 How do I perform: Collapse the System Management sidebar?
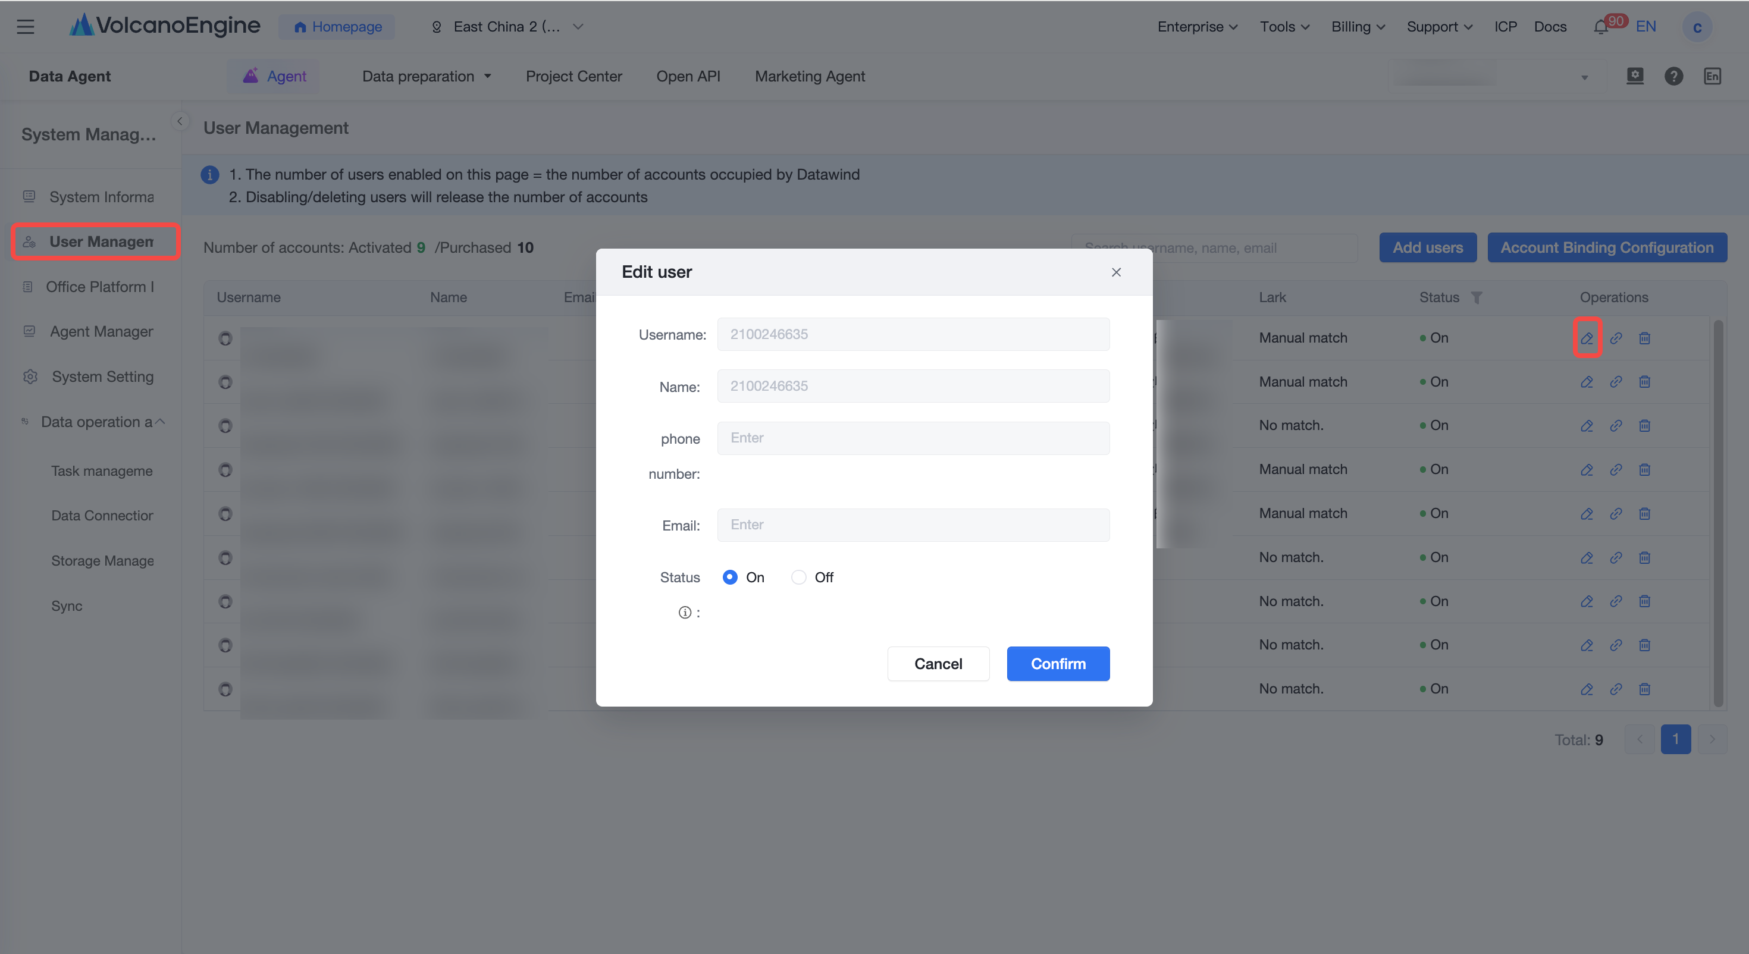click(180, 121)
